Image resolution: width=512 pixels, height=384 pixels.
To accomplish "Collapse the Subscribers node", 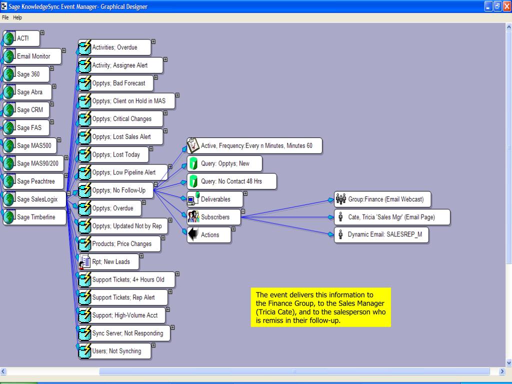I will click(x=243, y=211).
